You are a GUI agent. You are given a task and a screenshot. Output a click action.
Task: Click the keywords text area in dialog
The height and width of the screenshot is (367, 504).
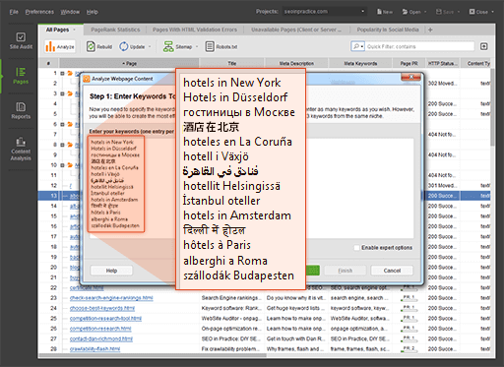(251, 188)
